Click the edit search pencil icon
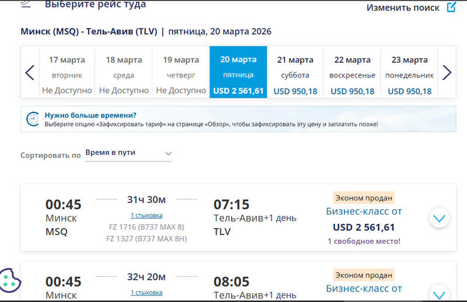 pos(451,8)
